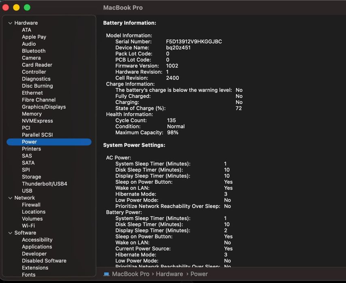
Task: Select Fonts under Software
Action: click(28, 275)
